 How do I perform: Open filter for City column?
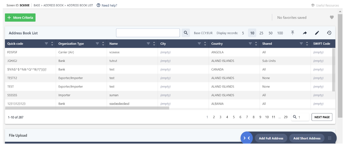coord(199,44)
